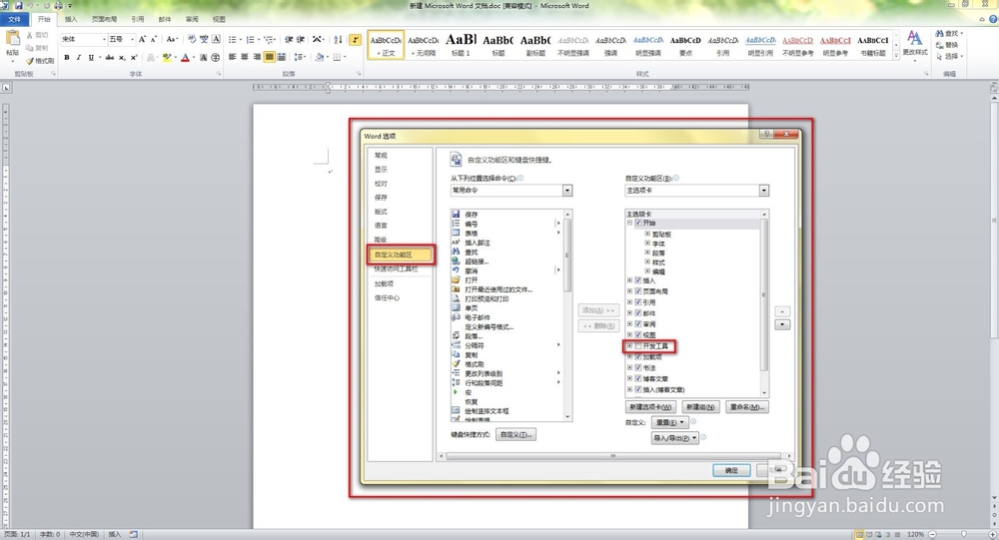
Task: Select 常规 in Word Options sidebar
Action: 381,156
